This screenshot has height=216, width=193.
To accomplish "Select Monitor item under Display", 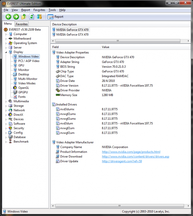I will click(x=24, y=70).
